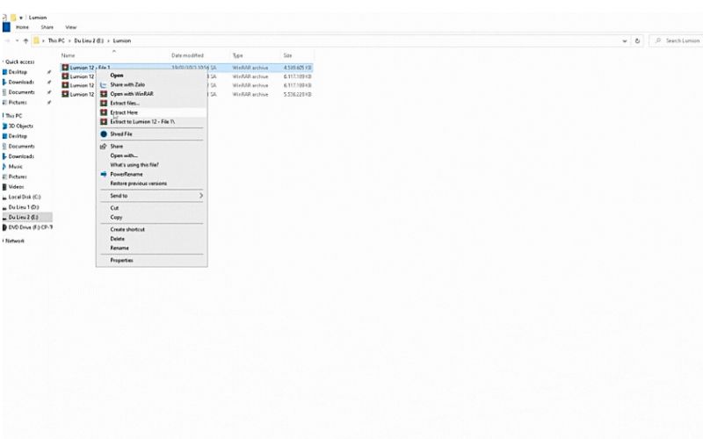Choose Copy in the context menu
Viewport: 703px width, 439px height.
point(116,217)
